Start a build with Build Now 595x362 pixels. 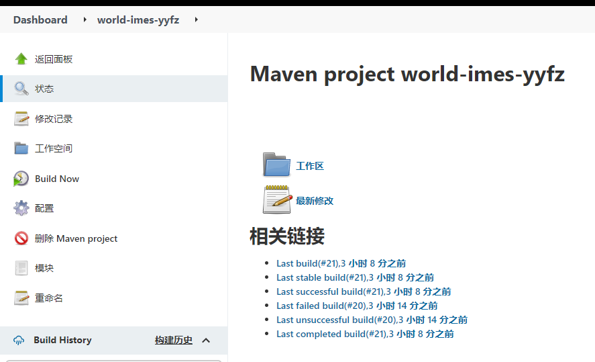(57, 179)
